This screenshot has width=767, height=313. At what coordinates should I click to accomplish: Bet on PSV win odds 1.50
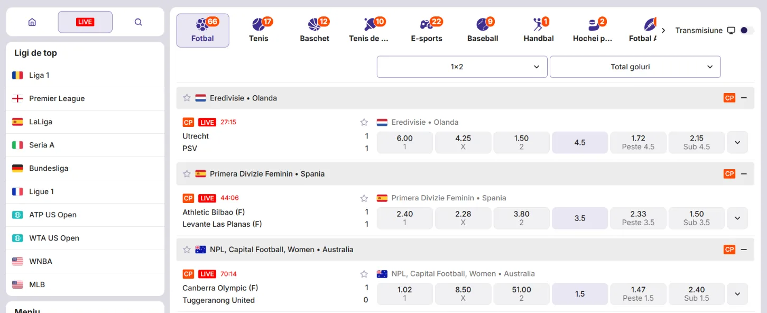coord(521,142)
